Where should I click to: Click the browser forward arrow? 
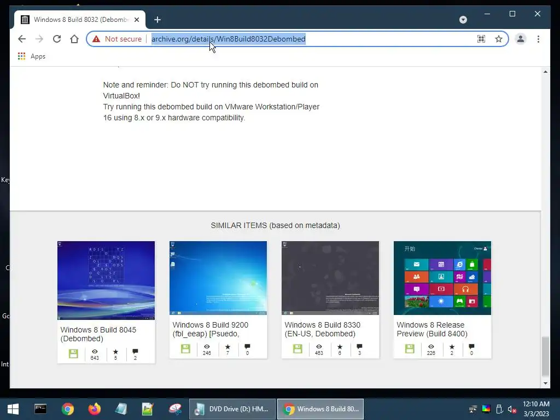(39, 39)
